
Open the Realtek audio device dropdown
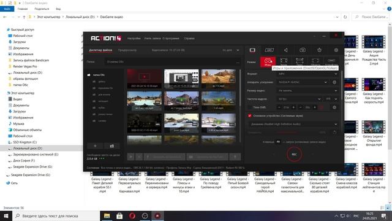293,124
